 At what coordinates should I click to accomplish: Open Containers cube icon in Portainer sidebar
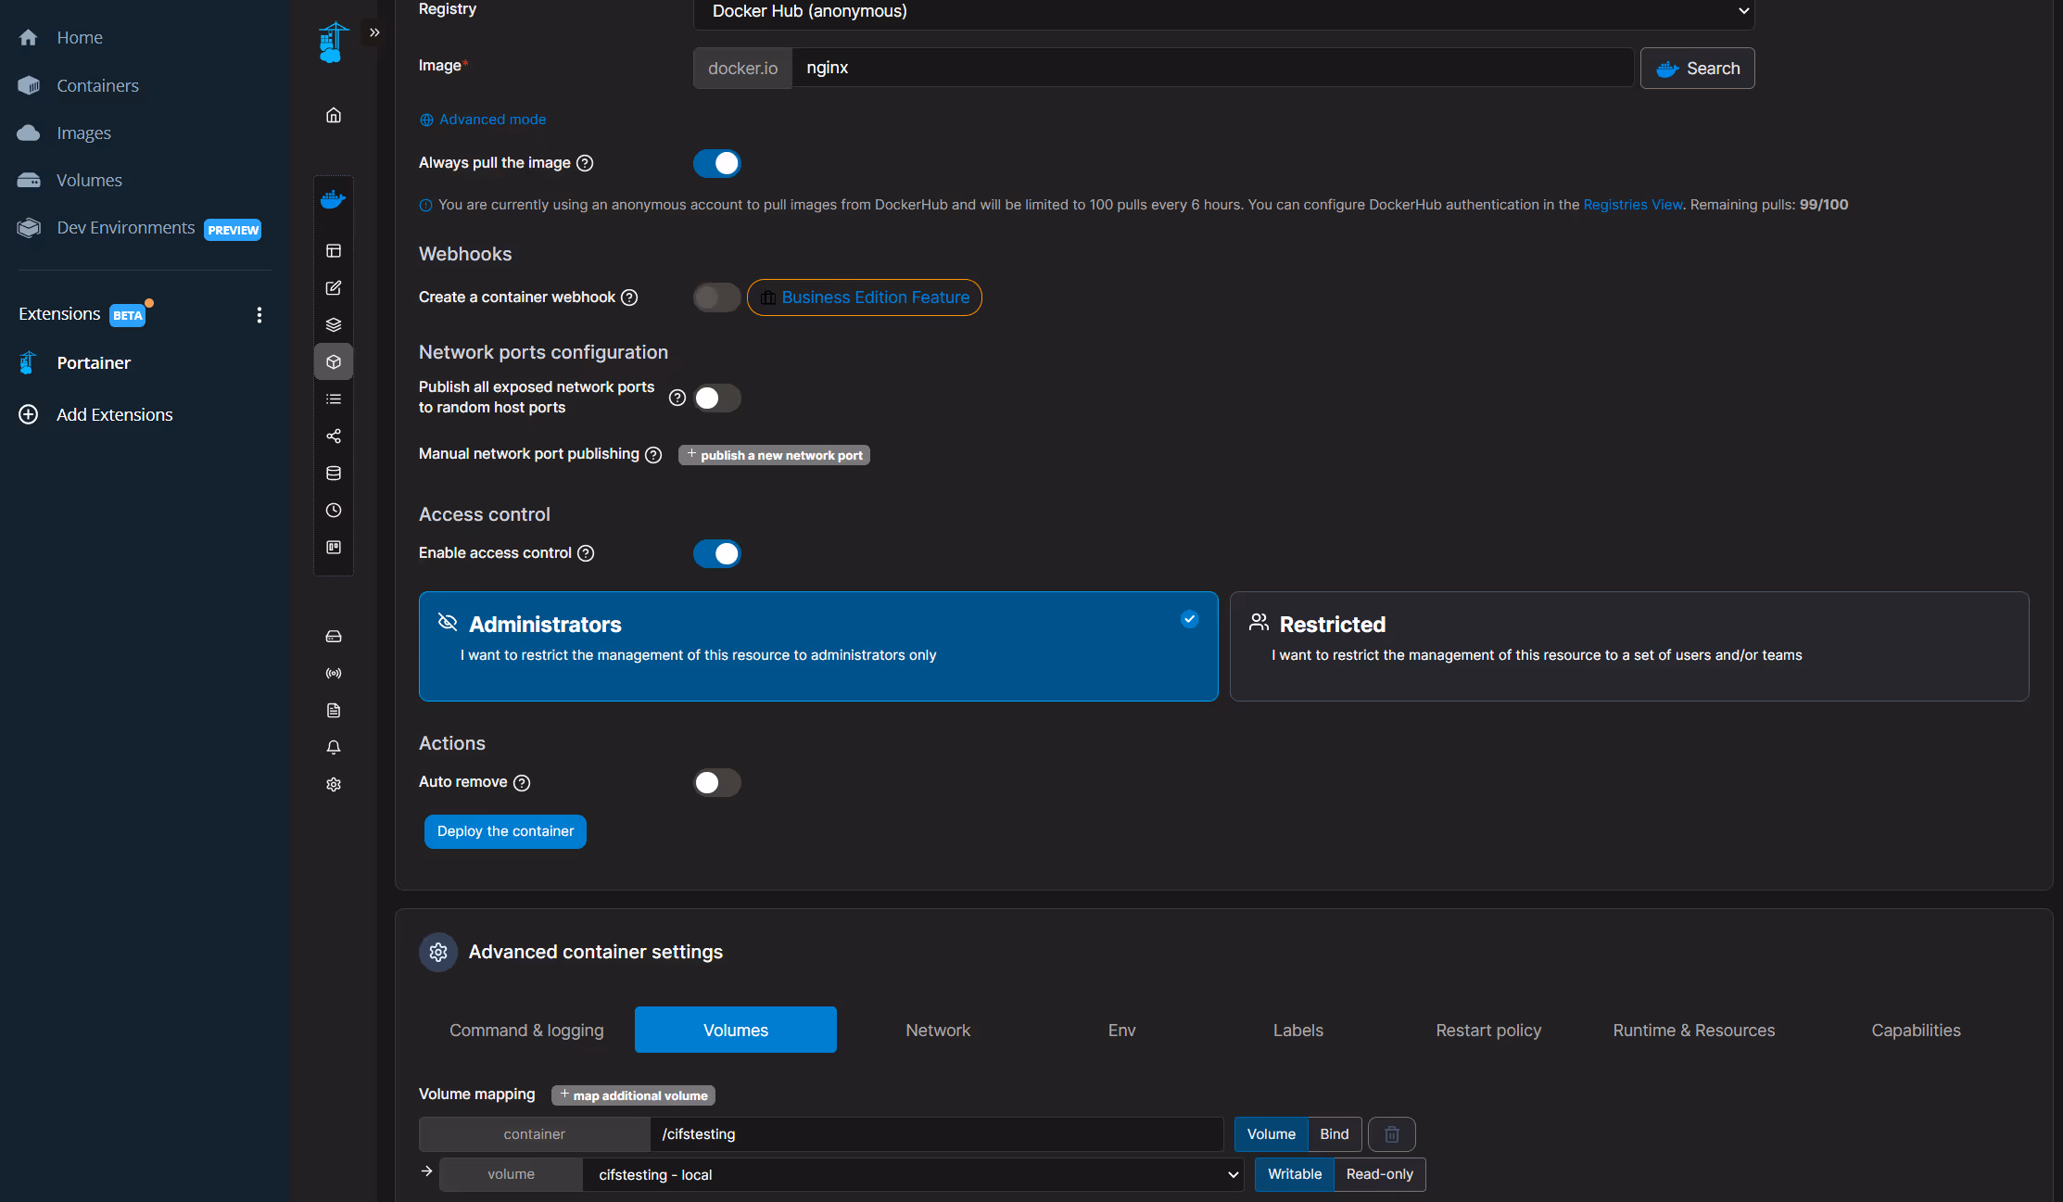334,361
